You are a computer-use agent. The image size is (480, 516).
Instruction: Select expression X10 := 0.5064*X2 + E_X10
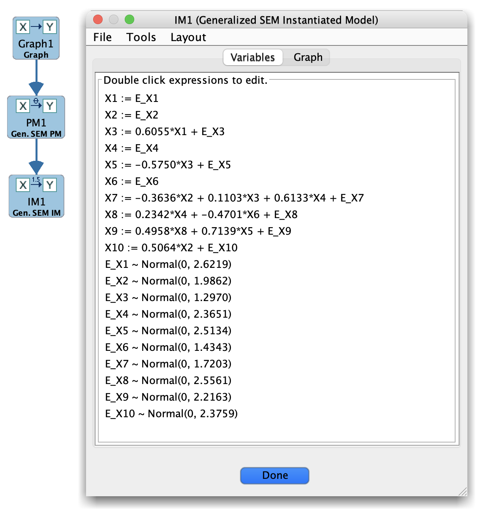tap(171, 248)
